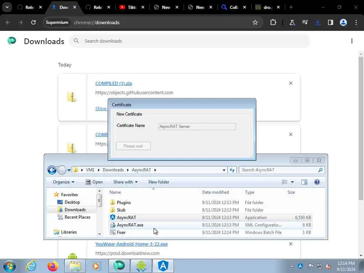The height and width of the screenshot is (273, 364).
Task: Launch Firefox from the taskbar
Action: click(53, 266)
